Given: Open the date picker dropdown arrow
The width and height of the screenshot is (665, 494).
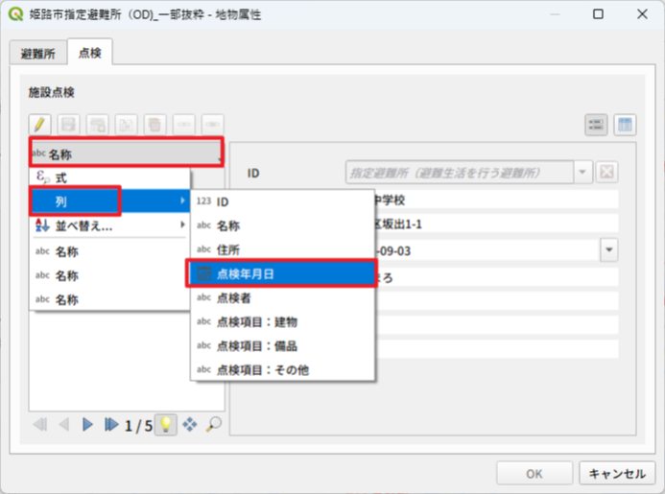Looking at the screenshot, I should (609, 249).
